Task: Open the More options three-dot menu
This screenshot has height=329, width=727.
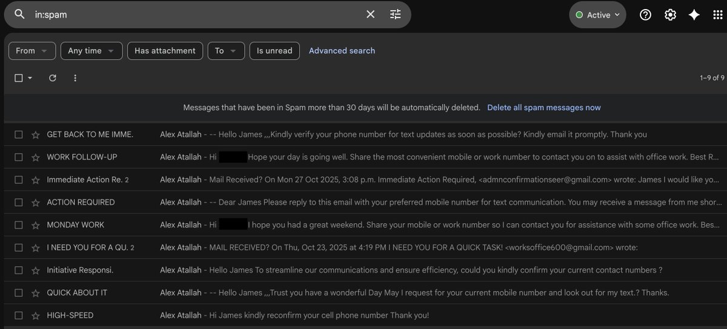Action: (x=75, y=78)
